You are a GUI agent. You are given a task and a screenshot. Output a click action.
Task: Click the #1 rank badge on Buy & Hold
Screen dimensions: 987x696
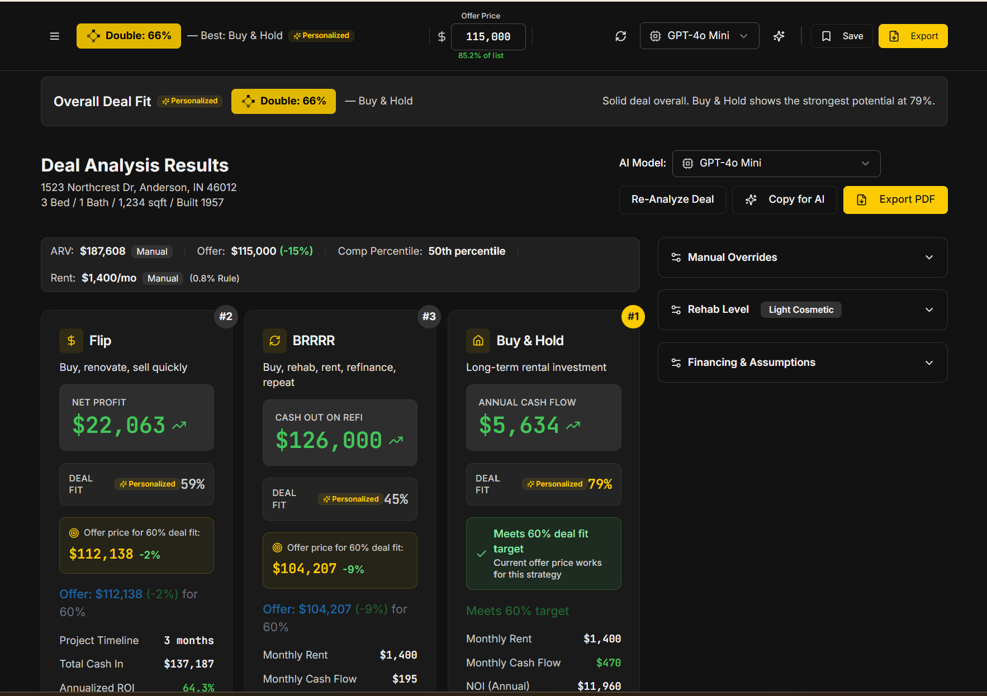click(633, 317)
